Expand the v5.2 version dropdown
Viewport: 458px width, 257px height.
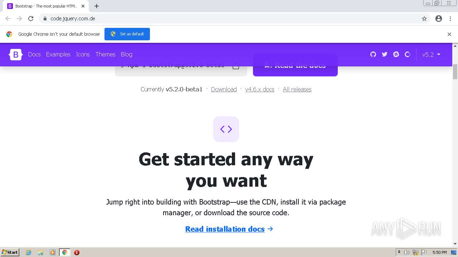click(x=431, y=54)
